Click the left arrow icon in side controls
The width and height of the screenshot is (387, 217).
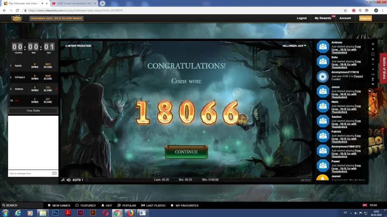pos(373,69)
